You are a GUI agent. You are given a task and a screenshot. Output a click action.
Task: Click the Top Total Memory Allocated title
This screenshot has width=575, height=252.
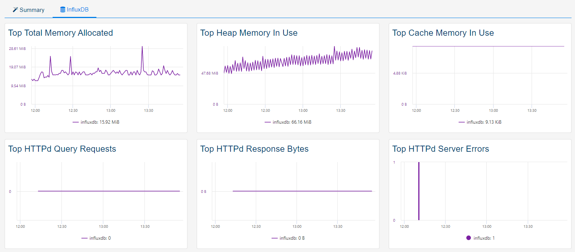(x=61, y=33)
